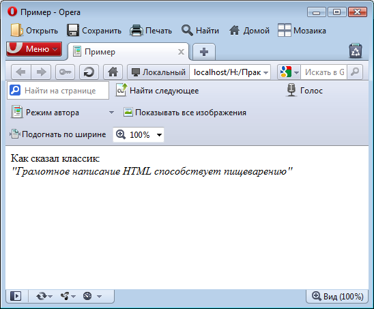Image resolution: width=374 pixels, height=309 pixels.
Task: Expand the address bar history dropdown
Action: coord(266,72)
